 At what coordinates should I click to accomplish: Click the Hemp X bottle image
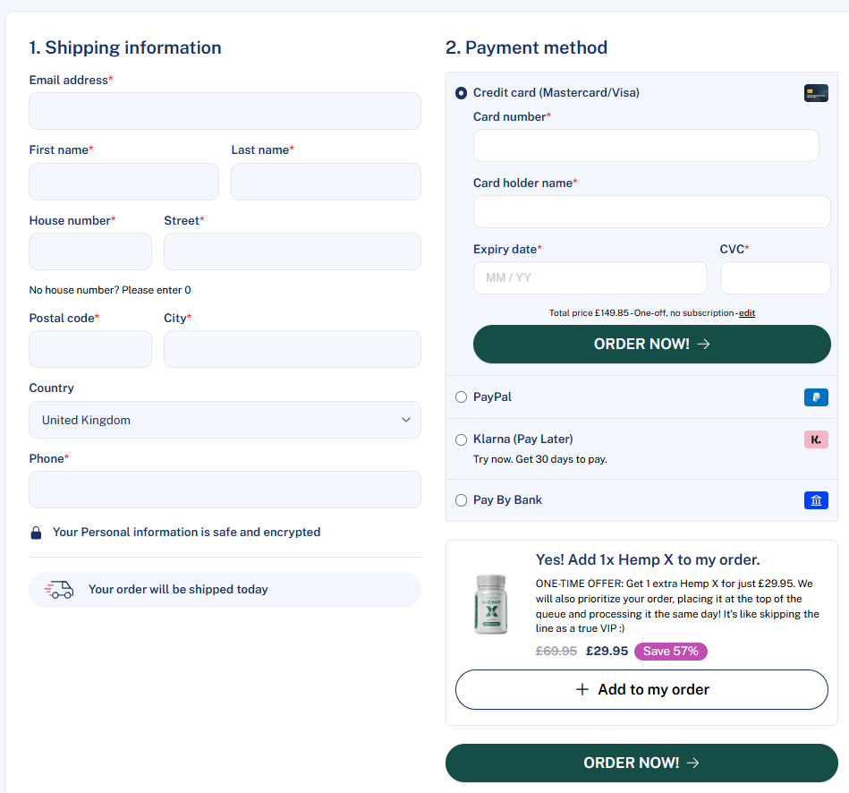coord(489,604)
